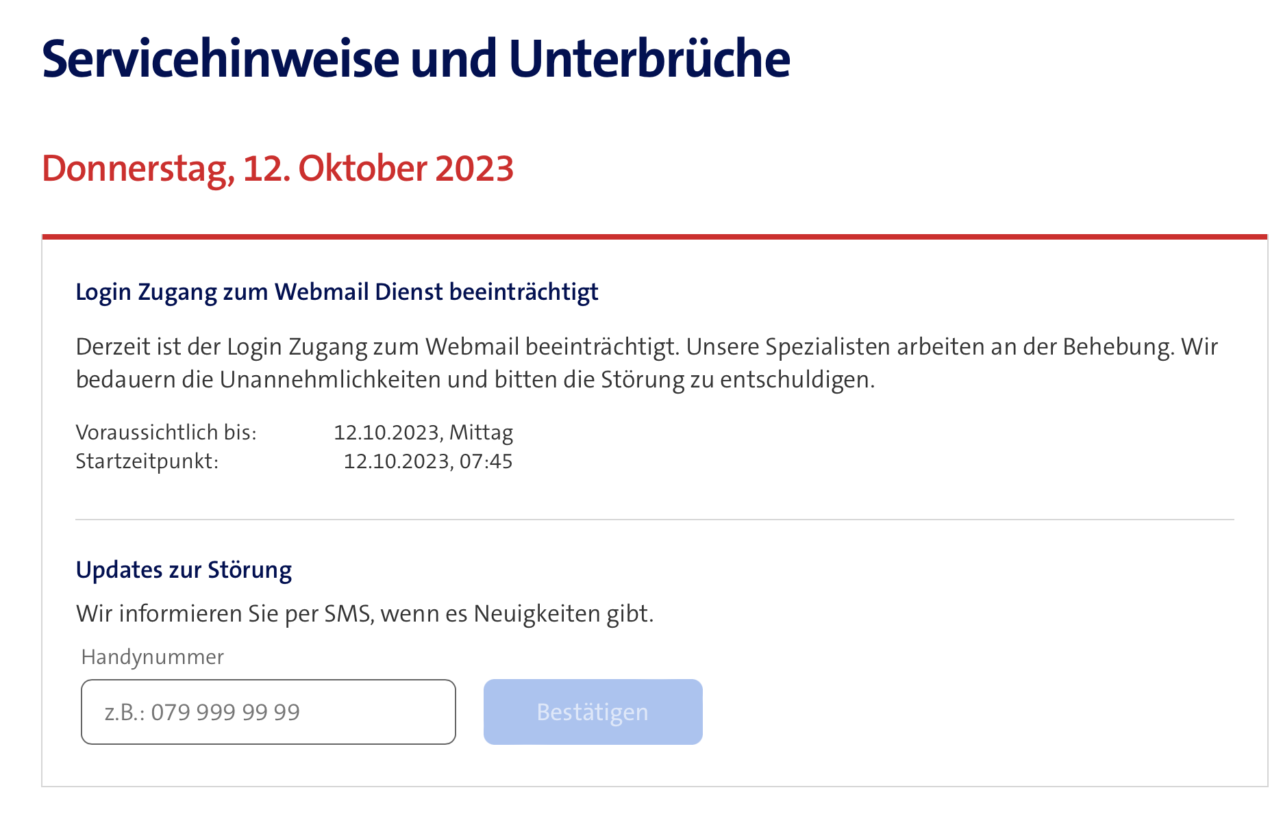Click the red bar atop the notice card

coord(654,237)
